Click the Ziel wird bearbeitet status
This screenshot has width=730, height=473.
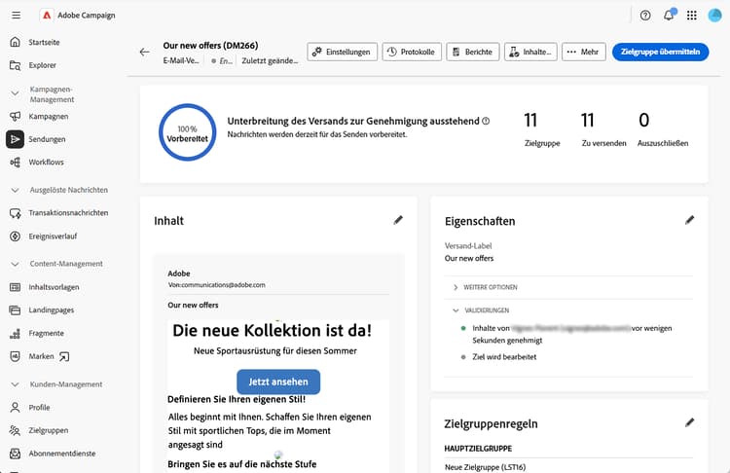tap(504, 357)
